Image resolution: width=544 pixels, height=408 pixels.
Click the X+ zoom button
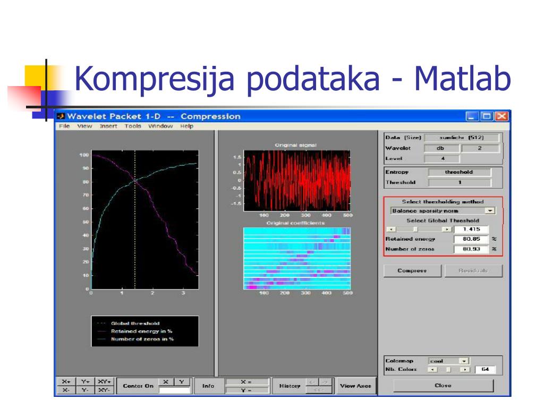click(x=66, y=381)
